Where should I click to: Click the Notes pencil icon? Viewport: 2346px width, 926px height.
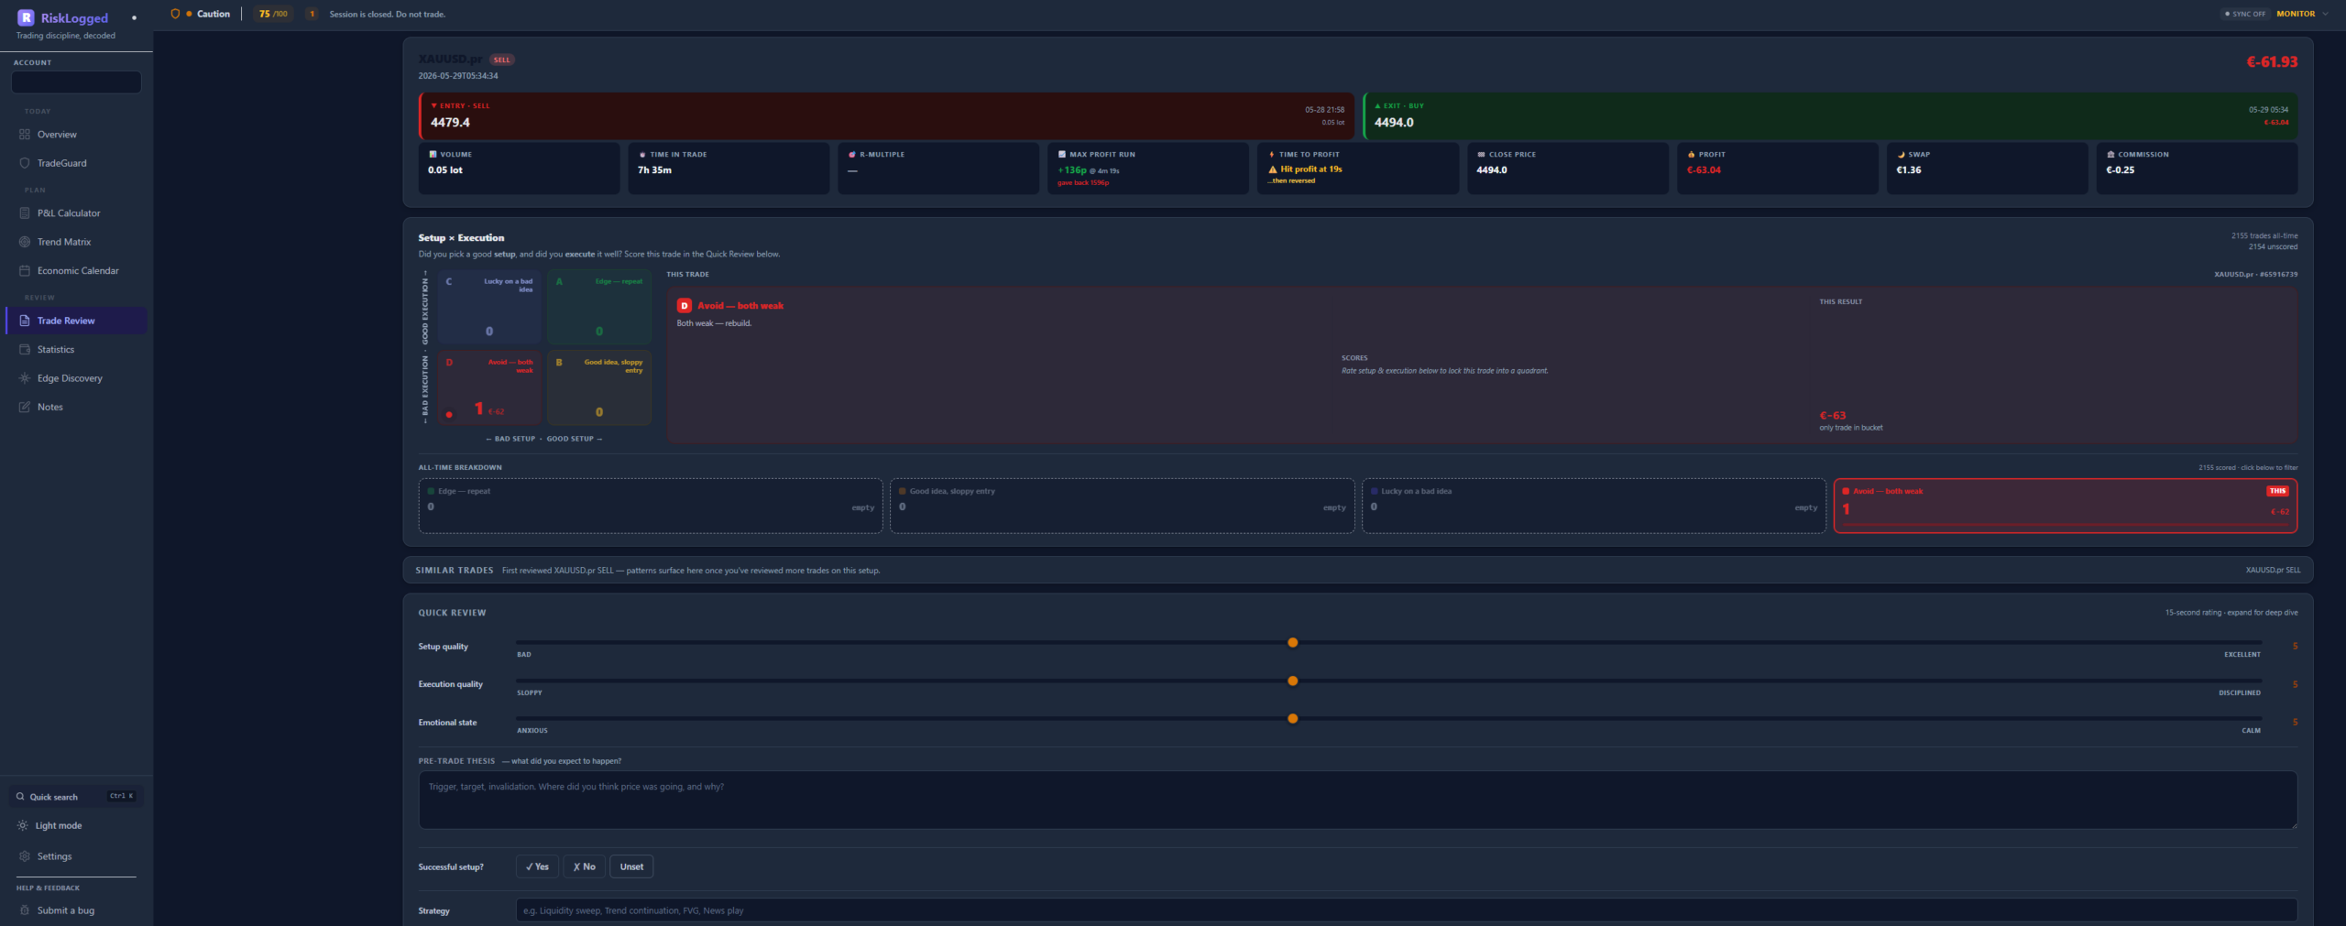[x=25, y=408]
